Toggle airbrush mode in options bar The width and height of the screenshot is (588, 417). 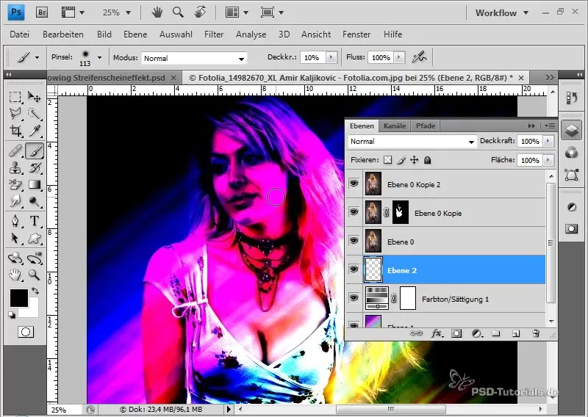pos(419,57)
